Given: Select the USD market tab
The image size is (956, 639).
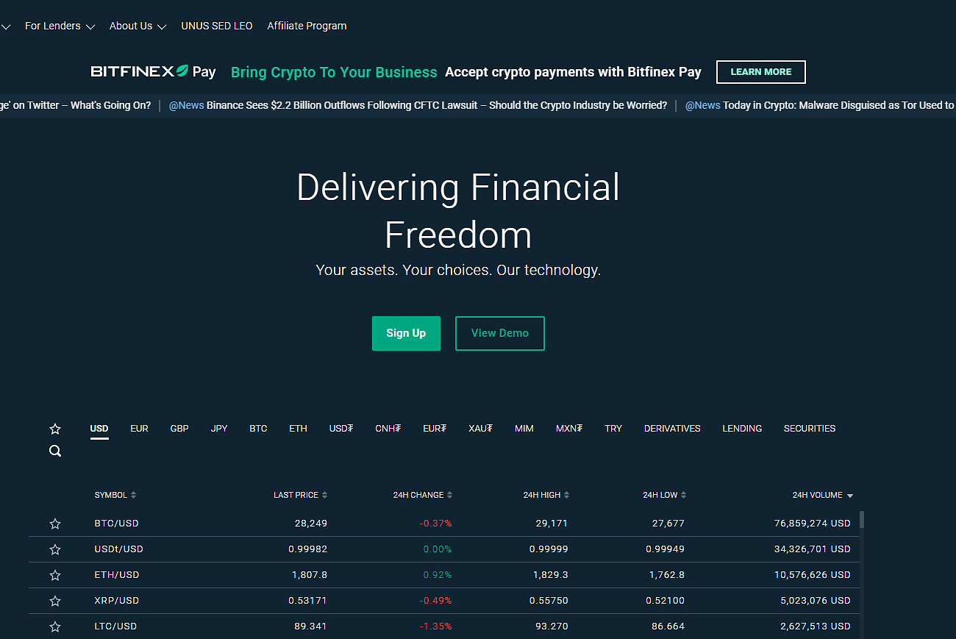Looking at the screenshot, I should 99,429.
